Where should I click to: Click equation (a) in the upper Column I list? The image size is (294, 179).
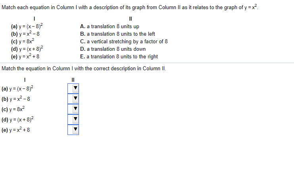tap(27, 26)
